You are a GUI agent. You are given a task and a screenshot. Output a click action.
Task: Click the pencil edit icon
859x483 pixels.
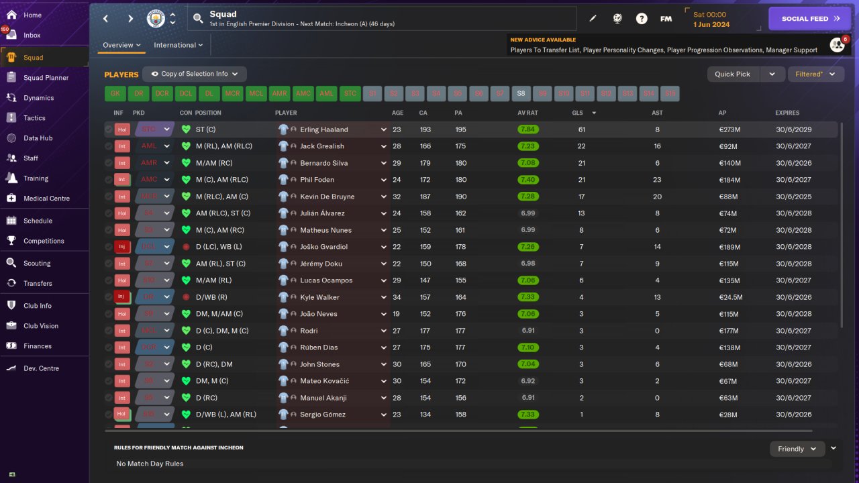(x=593, y=19)
